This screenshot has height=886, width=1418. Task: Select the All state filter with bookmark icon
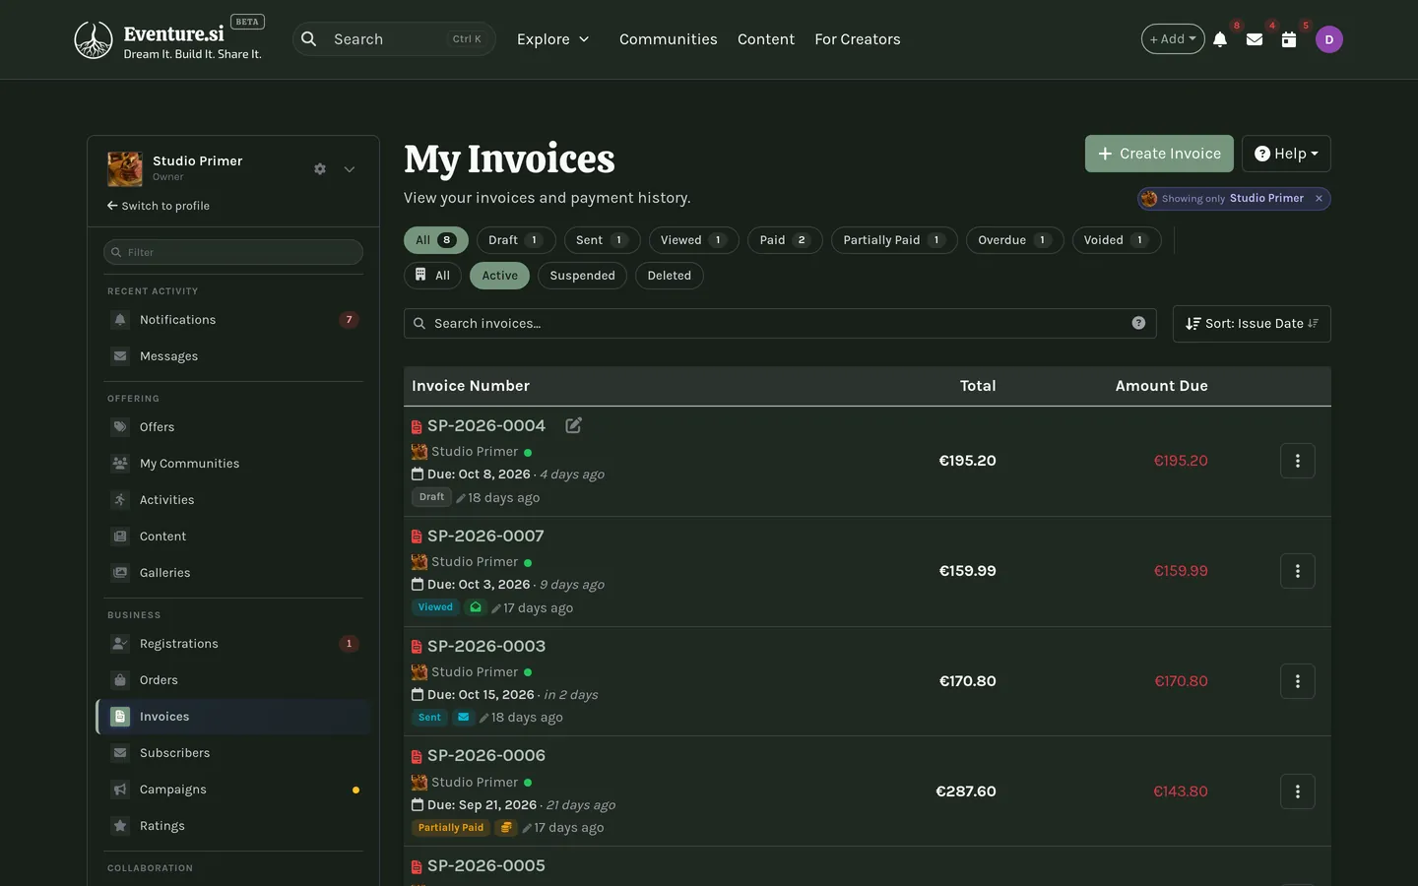click(x=432, y=276)
